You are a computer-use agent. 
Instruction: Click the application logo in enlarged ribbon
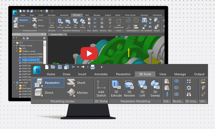point(37,70)
